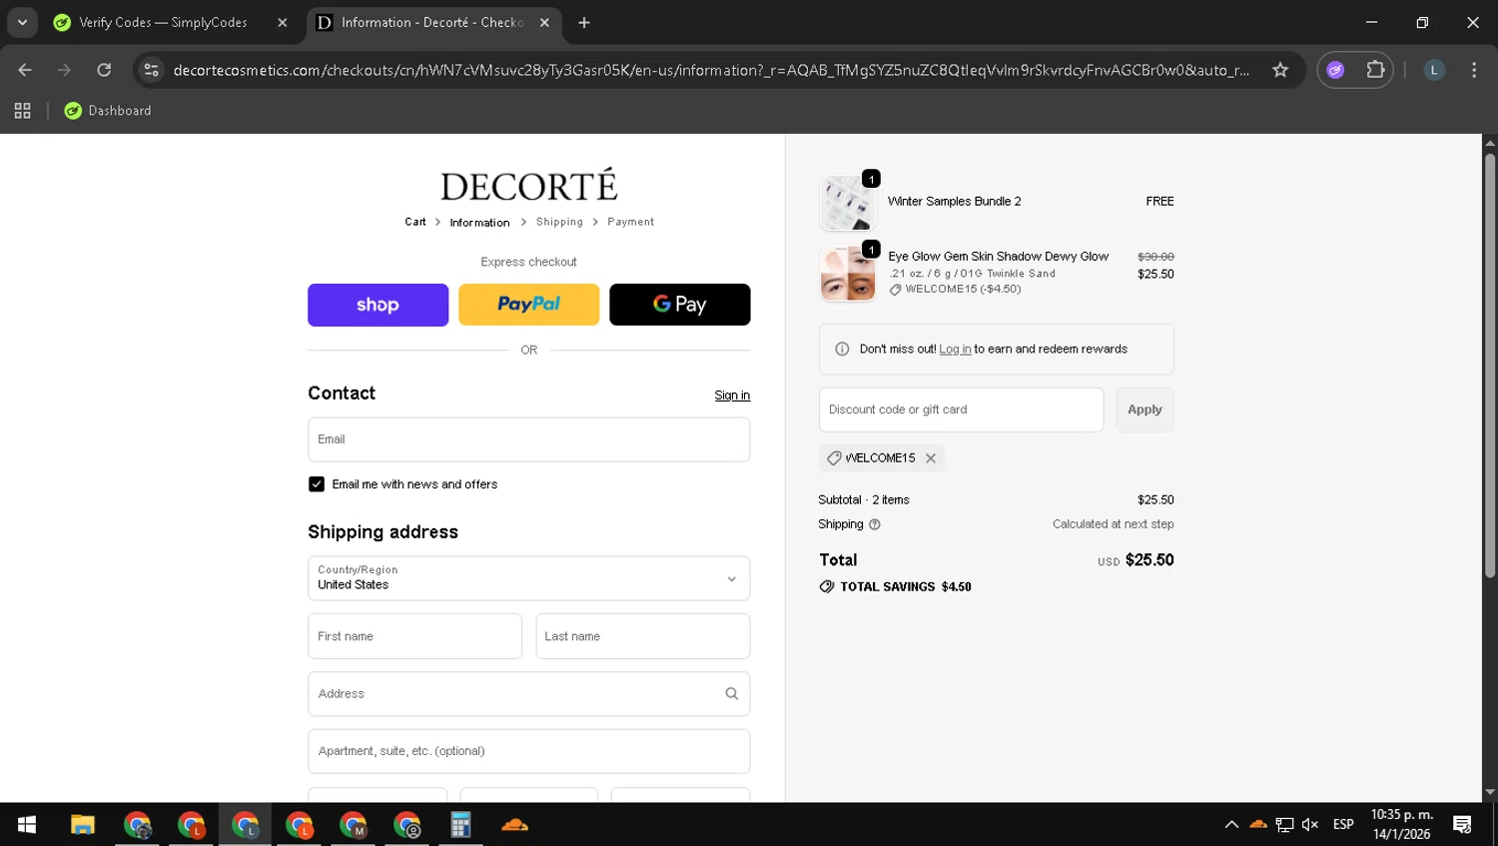Screen dimensions: 1498x846
Task: Click Eye Glow Gem product thumbnail
Action: click(x=848, y=274)
